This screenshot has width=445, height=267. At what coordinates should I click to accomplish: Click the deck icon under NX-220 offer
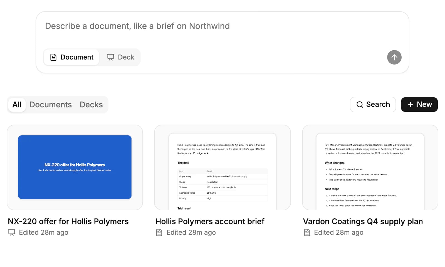click(x=12, y=233)
